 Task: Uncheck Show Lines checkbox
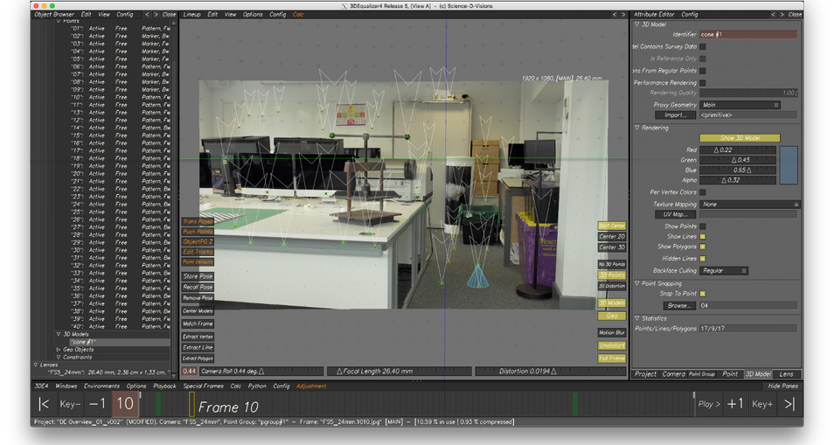pos(703,237)
